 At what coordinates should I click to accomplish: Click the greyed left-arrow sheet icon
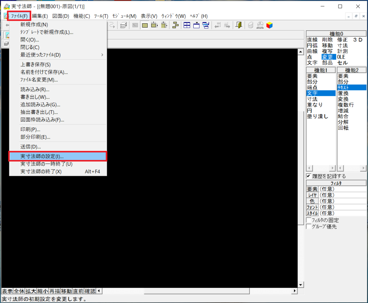point(217,25)
